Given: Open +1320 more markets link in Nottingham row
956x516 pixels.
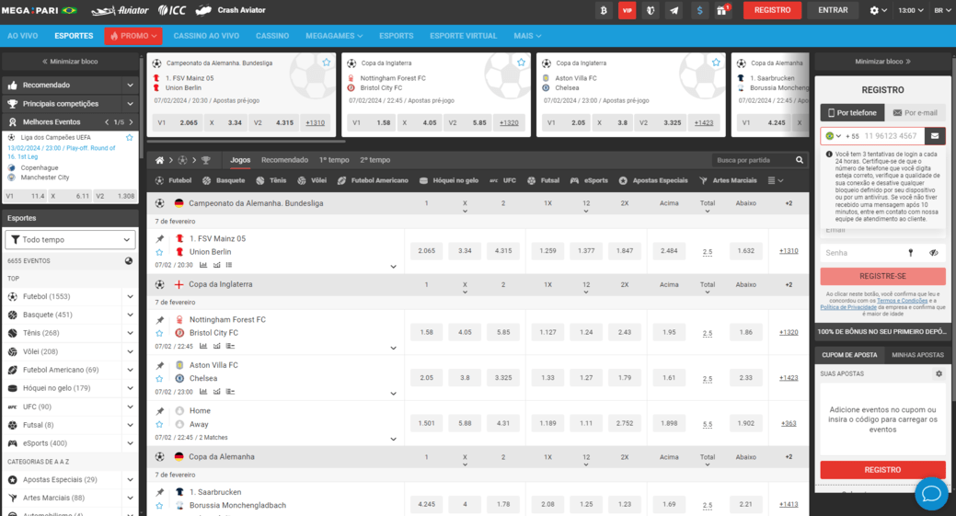Looking at the screenshot, I should 789,333.
